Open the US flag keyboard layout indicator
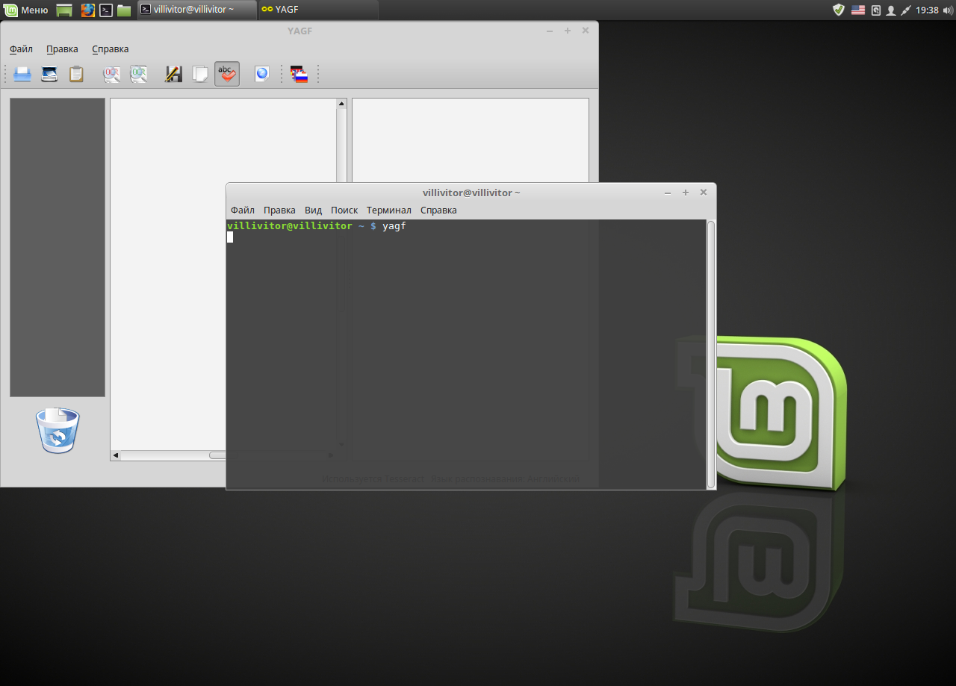Viewport: 956px width, 686px height. (x=857, y=10)
